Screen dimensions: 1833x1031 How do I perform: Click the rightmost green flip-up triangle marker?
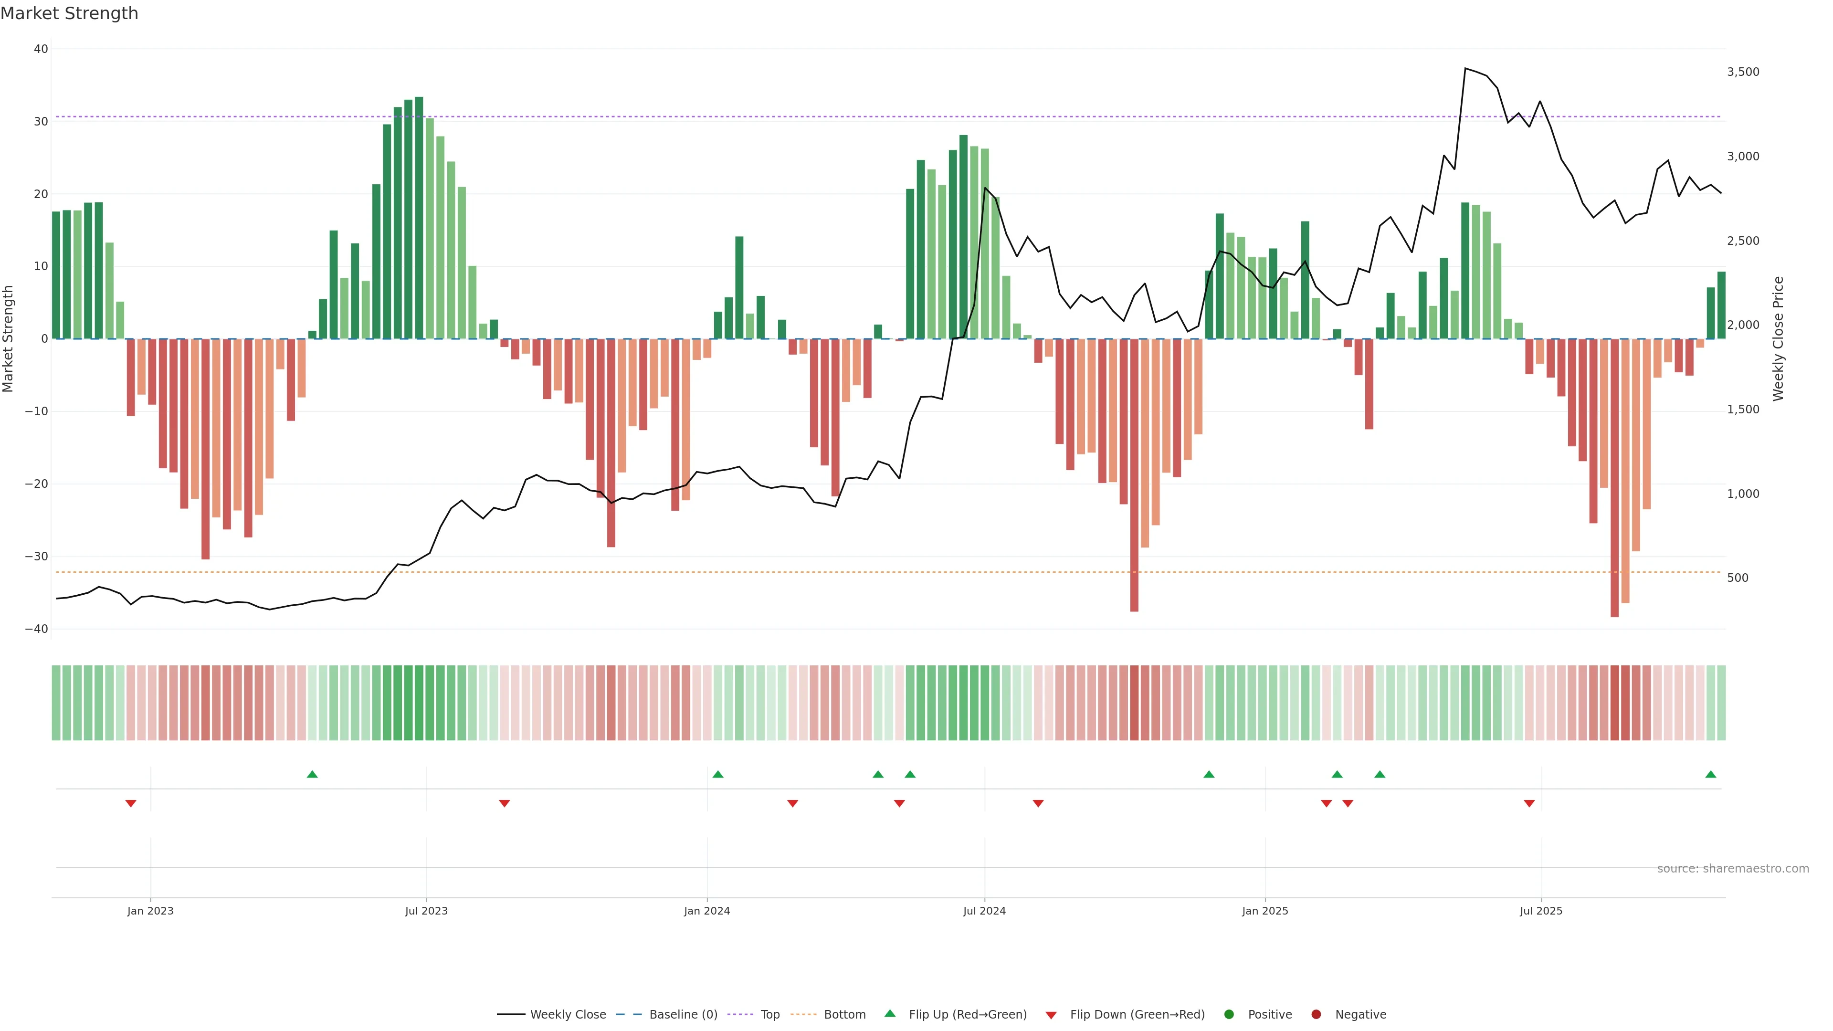(1711, 774)
